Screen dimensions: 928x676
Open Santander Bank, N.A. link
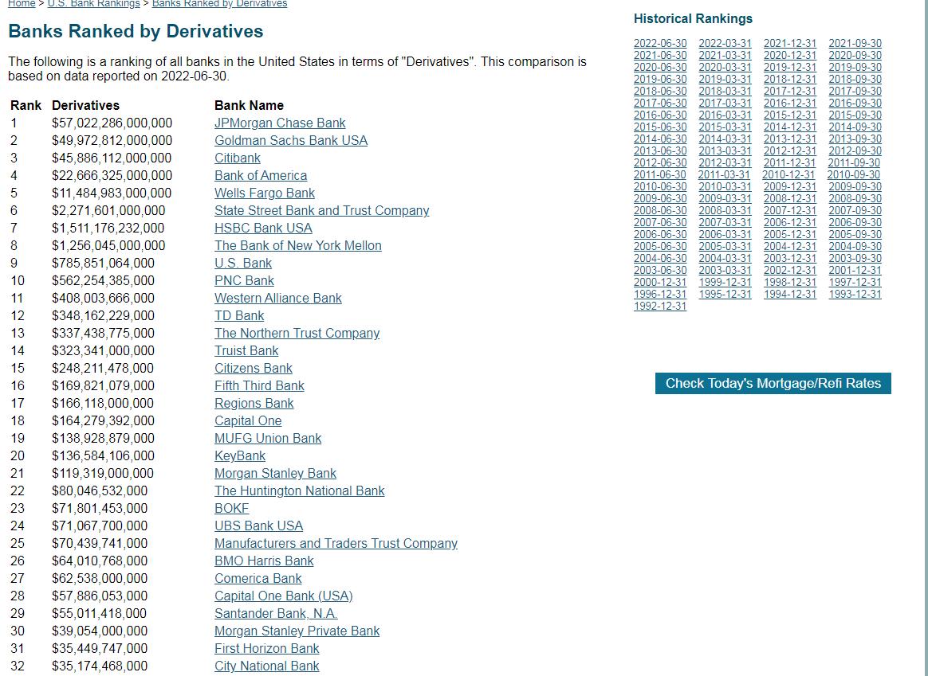[x=276, y=613]
